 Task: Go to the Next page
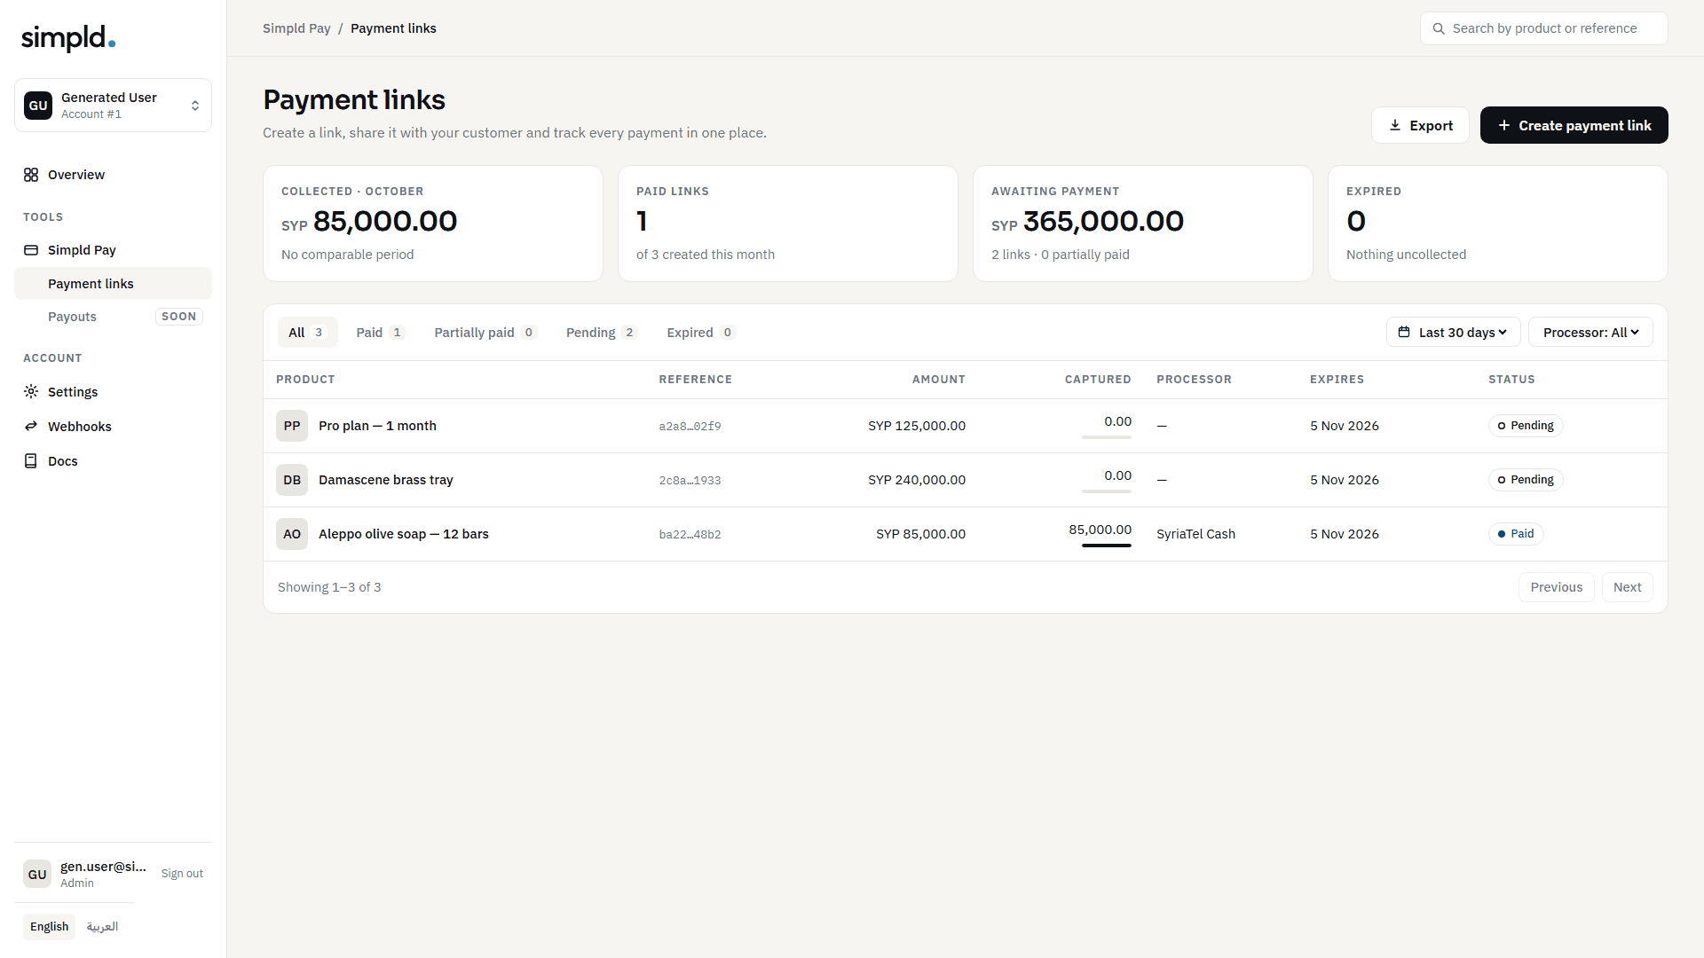1627,587
